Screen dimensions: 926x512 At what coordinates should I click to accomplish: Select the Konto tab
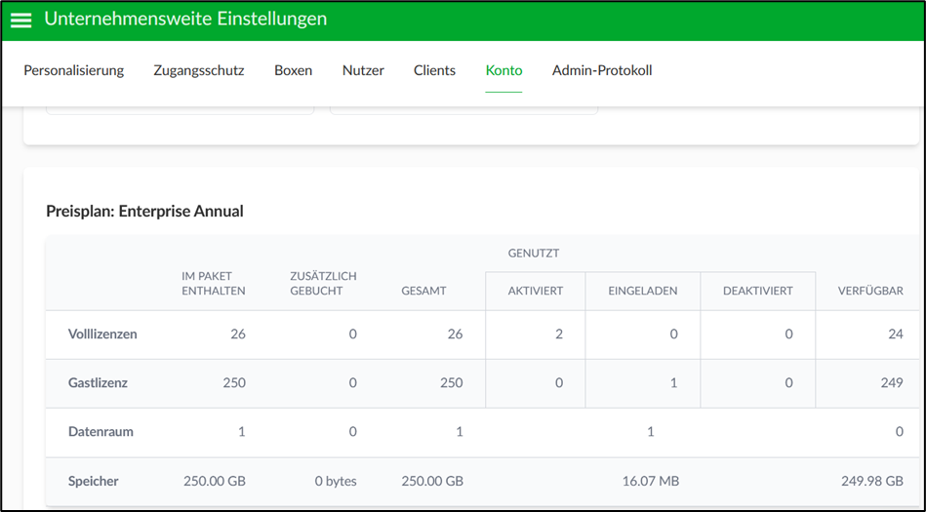coord(503,70)
